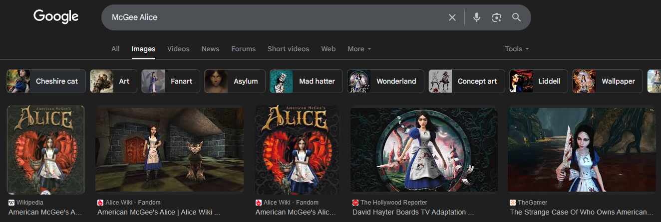This screenshot has width=661, height=222.
Task: Open the dungeon gameplay screenshot thumbnail
Action: (169, 149)
